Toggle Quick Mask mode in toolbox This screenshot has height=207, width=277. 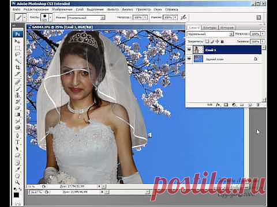[x=17, y=204]
